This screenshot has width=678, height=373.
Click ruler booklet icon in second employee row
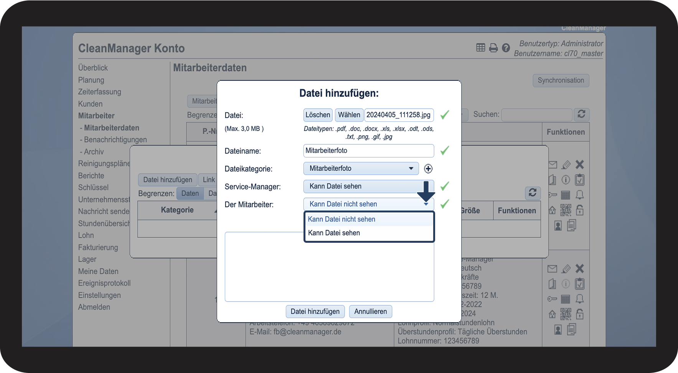tap(552, 284)
